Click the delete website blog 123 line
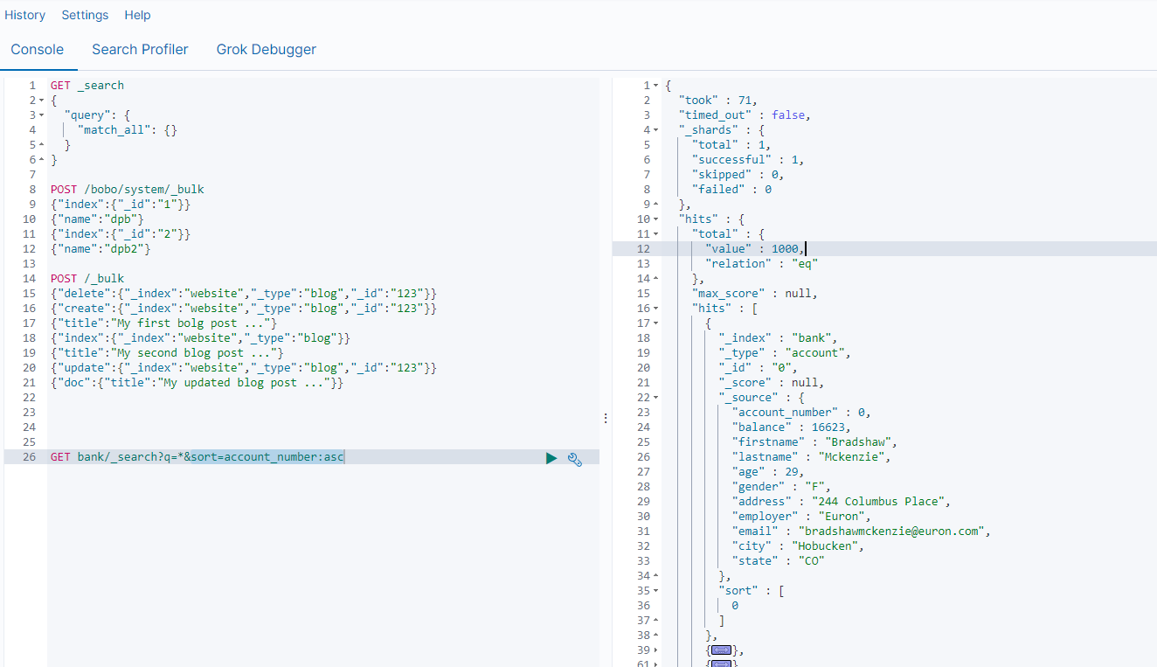 pyautogui.click(x=244, y=294)
